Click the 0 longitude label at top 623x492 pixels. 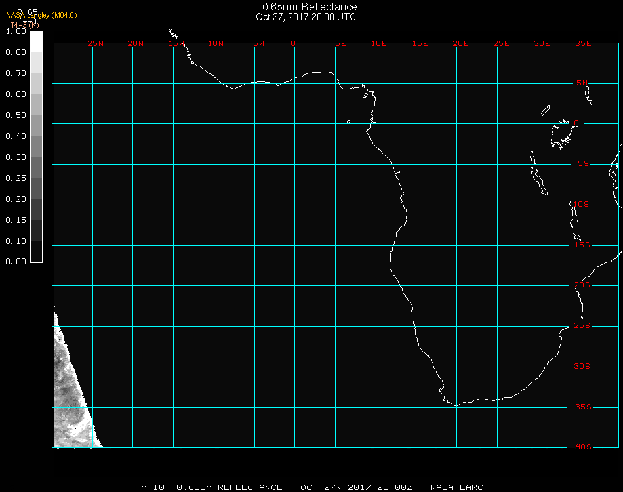(x=293, y=43)
